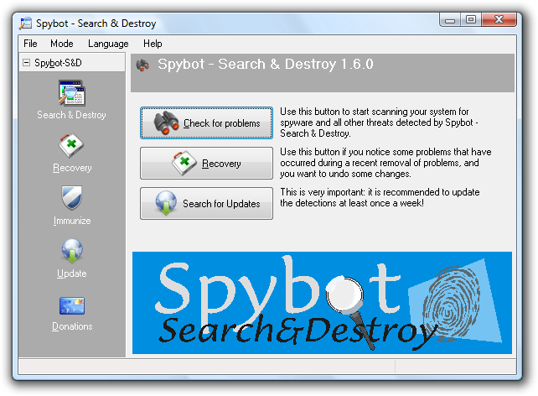Maximize the Spybot window
538x396 pixels.
(x=471, y=20)
